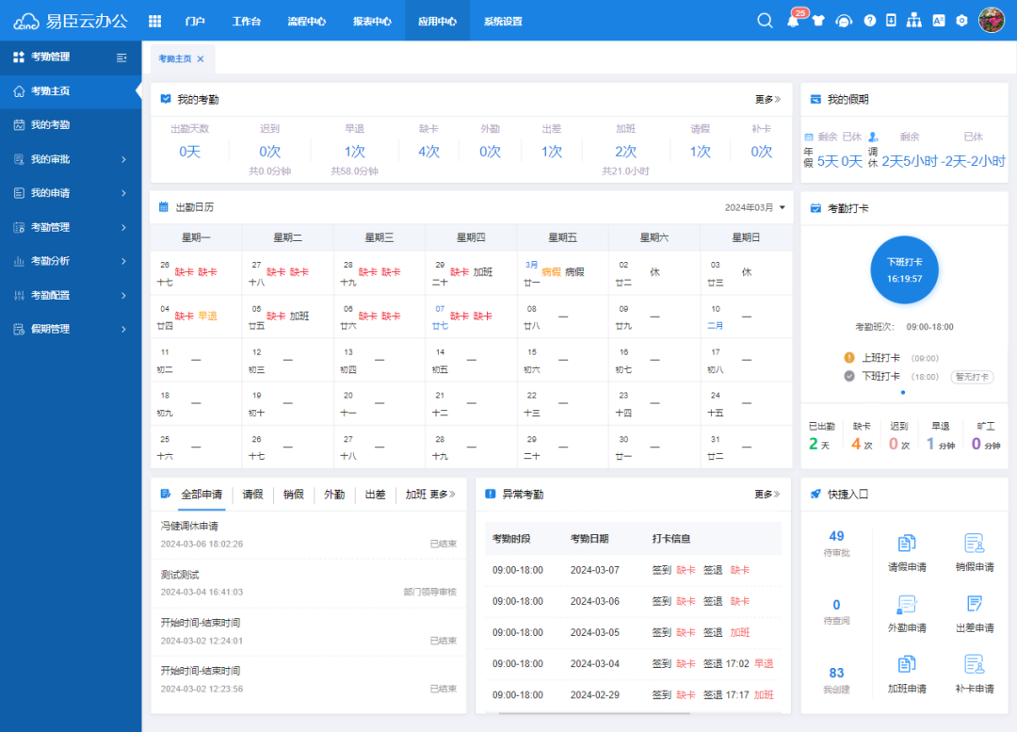Screen dimensions: 1017x732
Task: Open 测试测试 application entry
Action: pyautogui.click(x=309, y=583)
